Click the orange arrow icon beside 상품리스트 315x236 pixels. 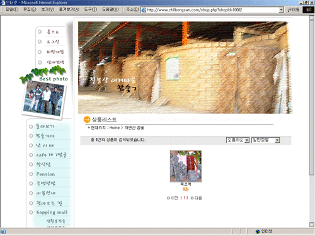[x=87, y=120]
